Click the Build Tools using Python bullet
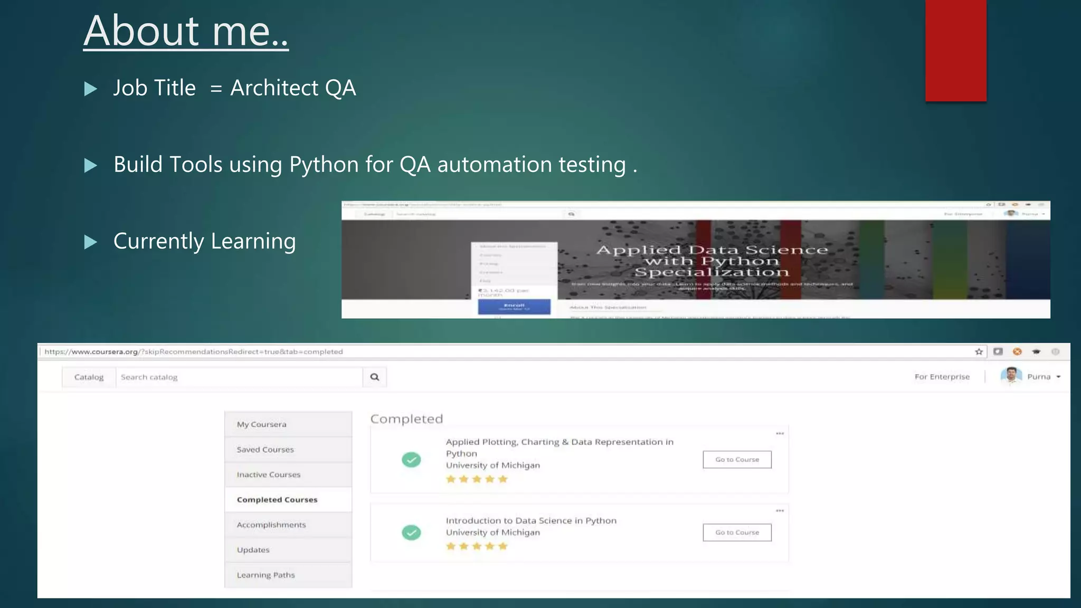 (375, 165)
